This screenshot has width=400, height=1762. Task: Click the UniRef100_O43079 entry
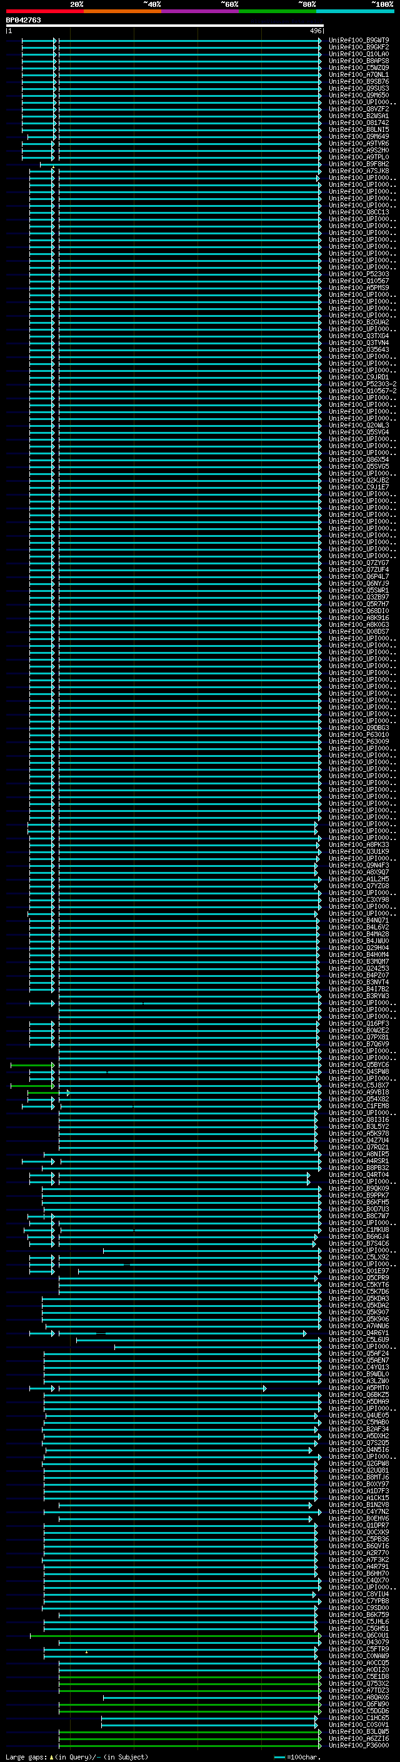pyautogui.click(x=358, y=1641)
